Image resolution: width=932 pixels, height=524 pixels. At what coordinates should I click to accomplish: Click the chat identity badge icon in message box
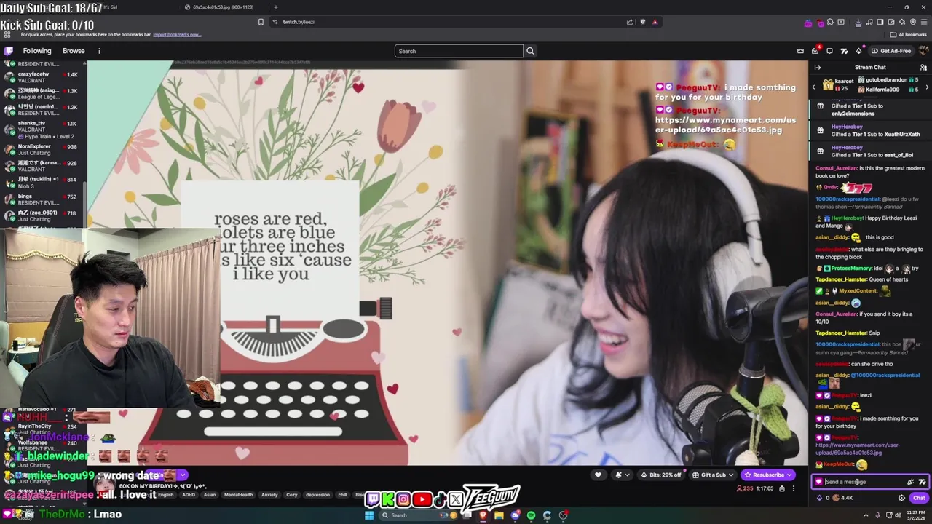(x=818, y=482)
